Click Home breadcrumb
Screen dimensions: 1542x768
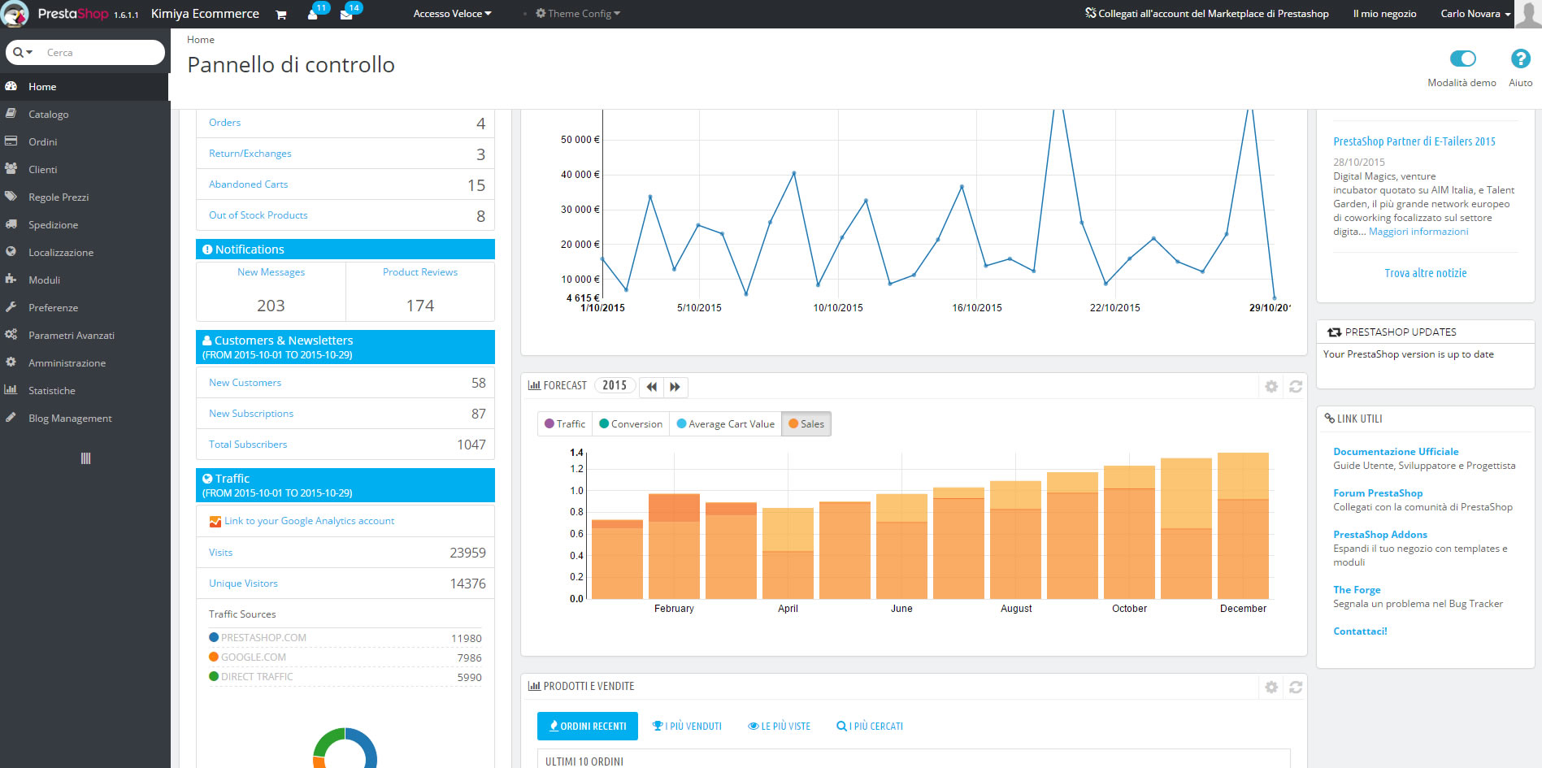[201, 40]
